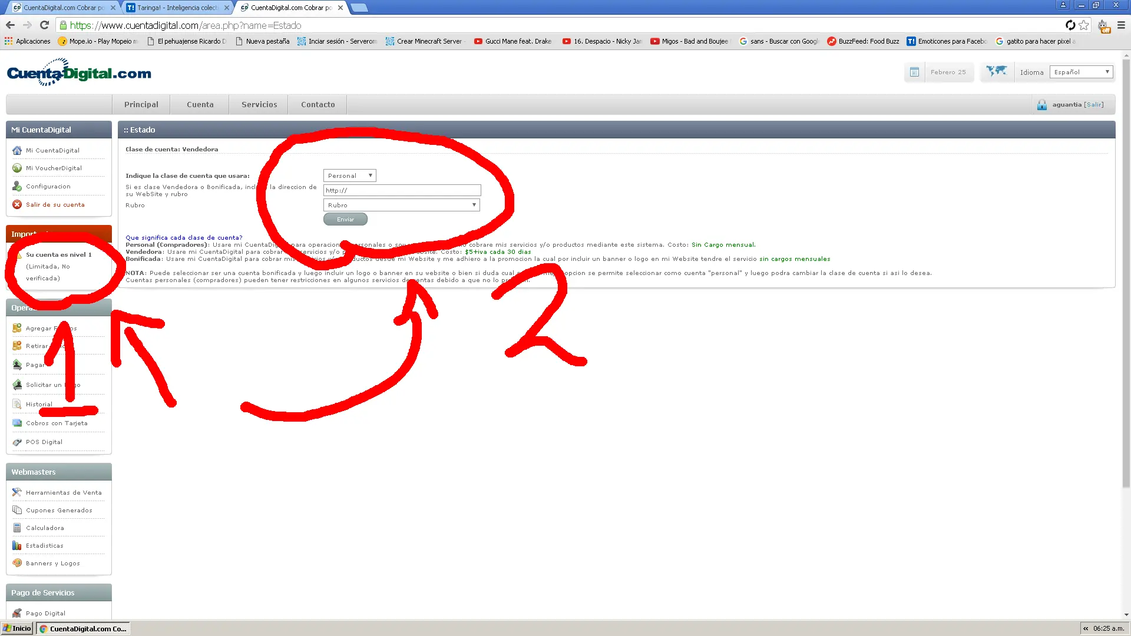Viewport: 1131px width, 636px height.
Task: Click the Pago de Servicios panel header
Action: [x=59, y=592]
